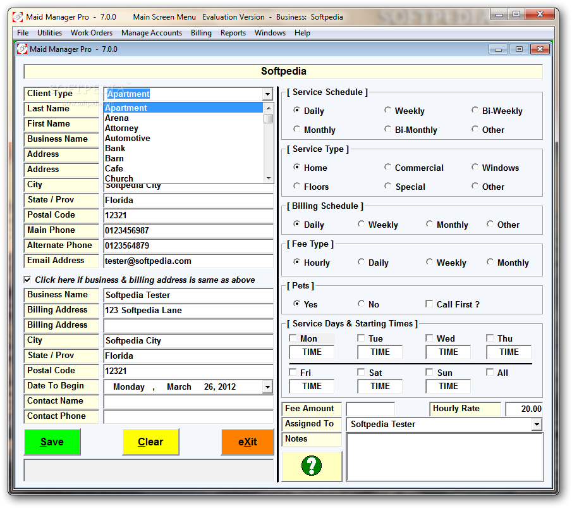Click the Contact Phone input field

coord(188,417)
